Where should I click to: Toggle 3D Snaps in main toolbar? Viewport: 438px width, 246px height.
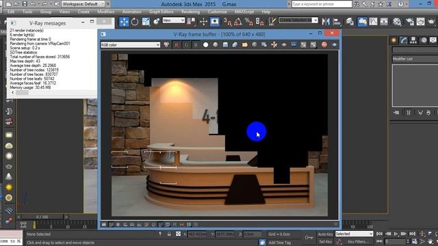(x=227, y=21)
